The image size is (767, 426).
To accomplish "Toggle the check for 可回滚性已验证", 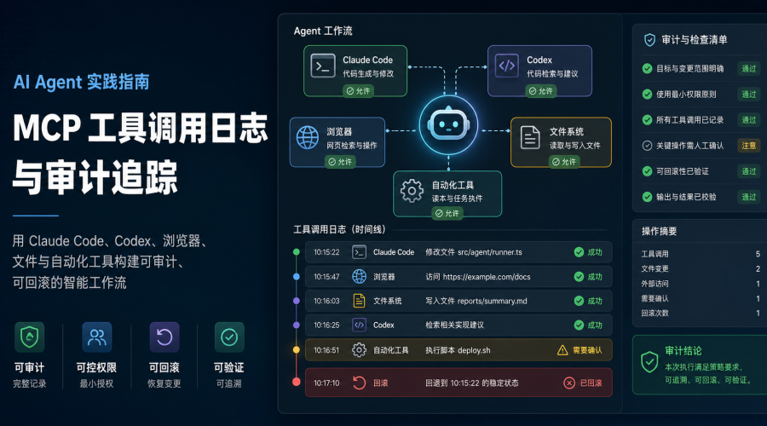I will 647,171.
